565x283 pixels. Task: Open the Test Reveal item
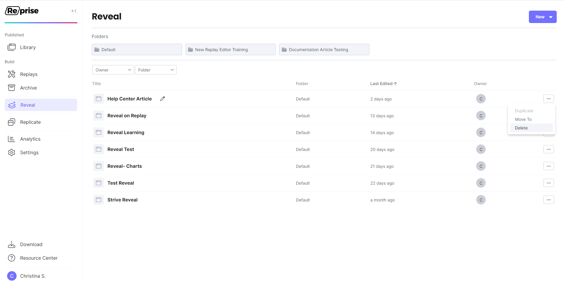point(121,183)
